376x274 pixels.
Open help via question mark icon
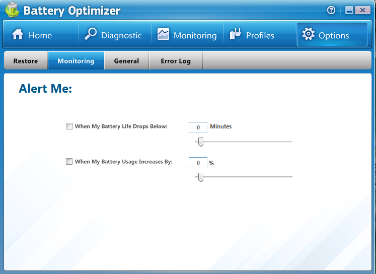click(x=331, y=10)
